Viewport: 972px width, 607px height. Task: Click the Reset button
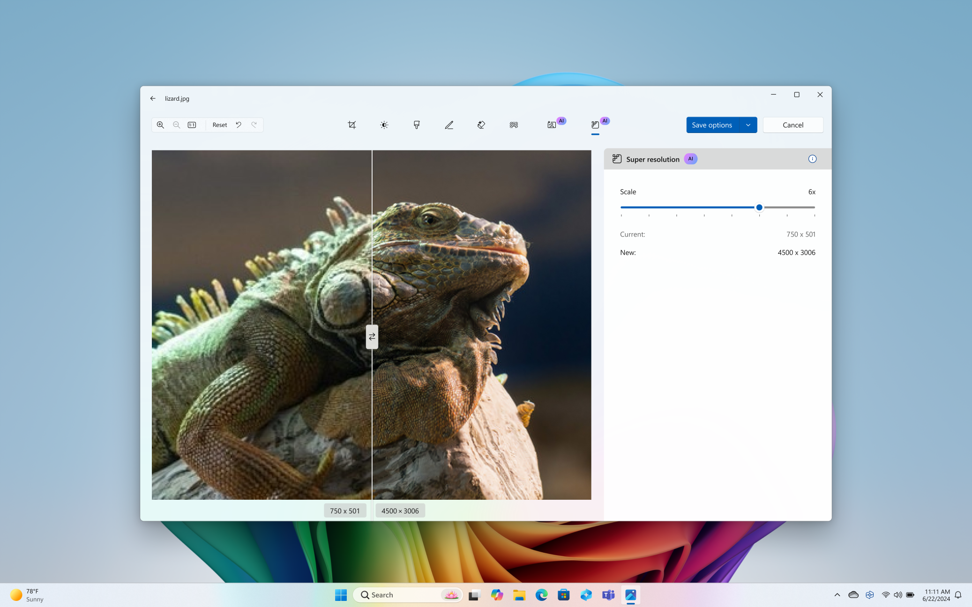(220, 125)
